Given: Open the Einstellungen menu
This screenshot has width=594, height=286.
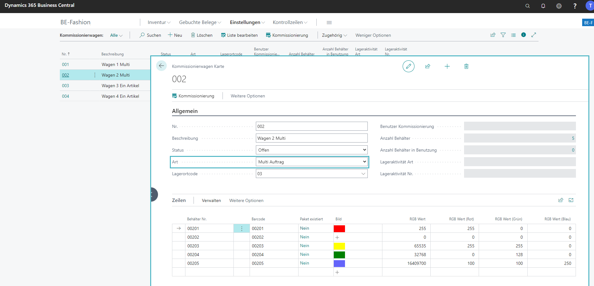Looking at the screenshot, I should (x=247, y=22).
